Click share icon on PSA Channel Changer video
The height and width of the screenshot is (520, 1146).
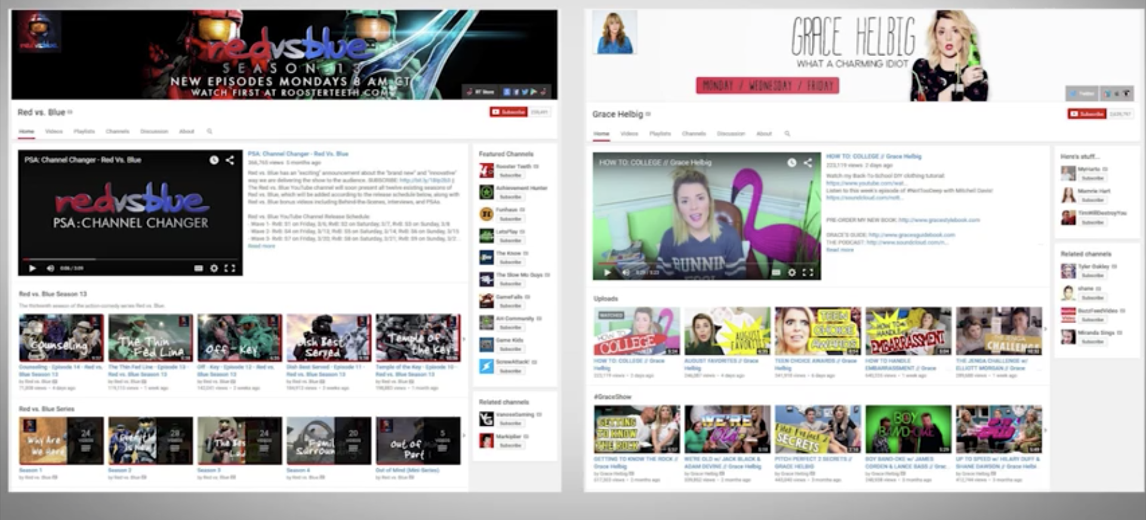click(x=230, y=160)
